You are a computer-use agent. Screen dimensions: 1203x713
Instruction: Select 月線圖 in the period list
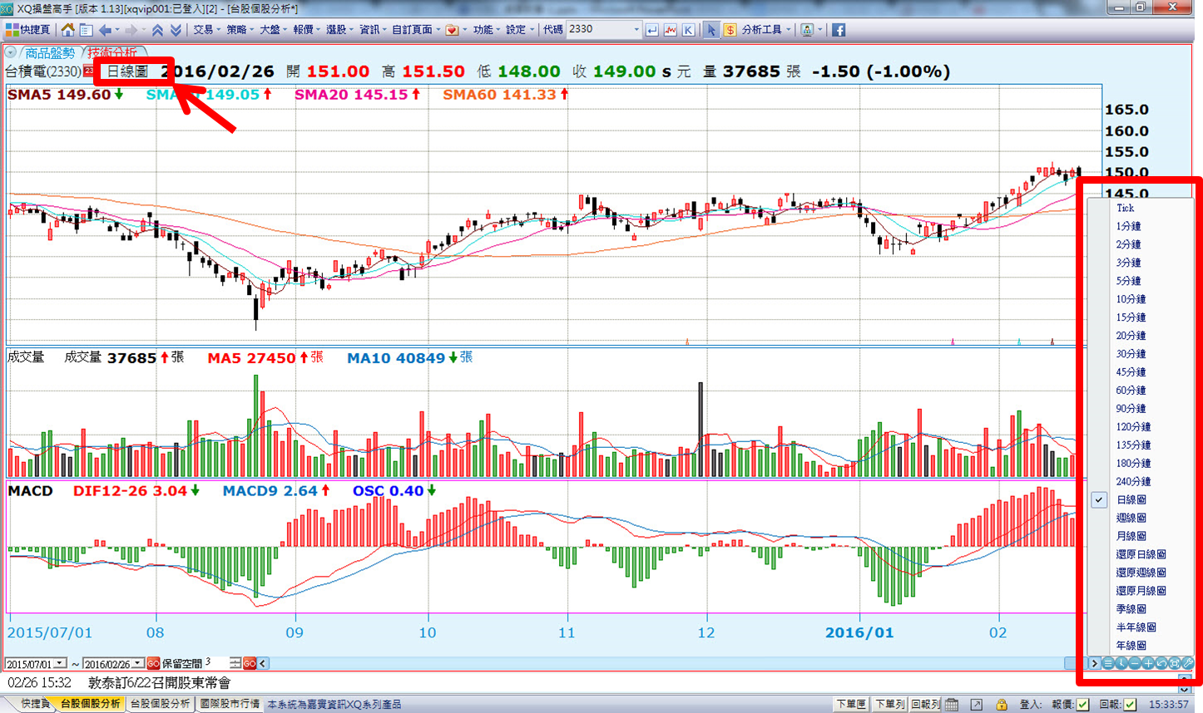(1131, 536)
